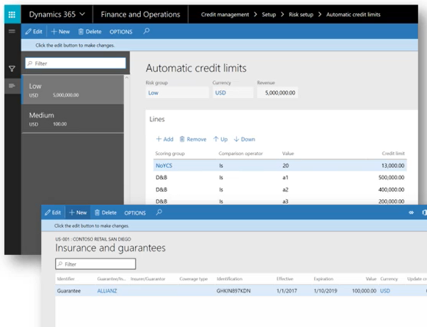Open the NoYCS scoring group link
Viewport: 427px width, 327px height.
(x=164, y=165)
